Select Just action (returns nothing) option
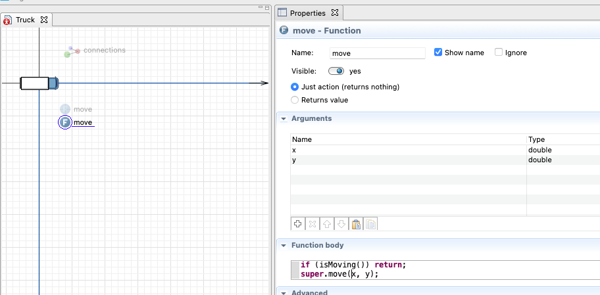The width and height of the screenshot is (600, 295). (295, 87)
